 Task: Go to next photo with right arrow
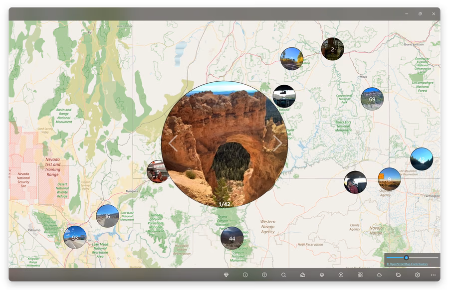[277, 144]
